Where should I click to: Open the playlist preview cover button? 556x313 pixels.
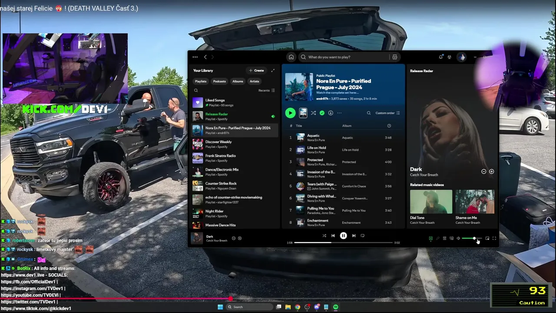click(x=303, y=113)
